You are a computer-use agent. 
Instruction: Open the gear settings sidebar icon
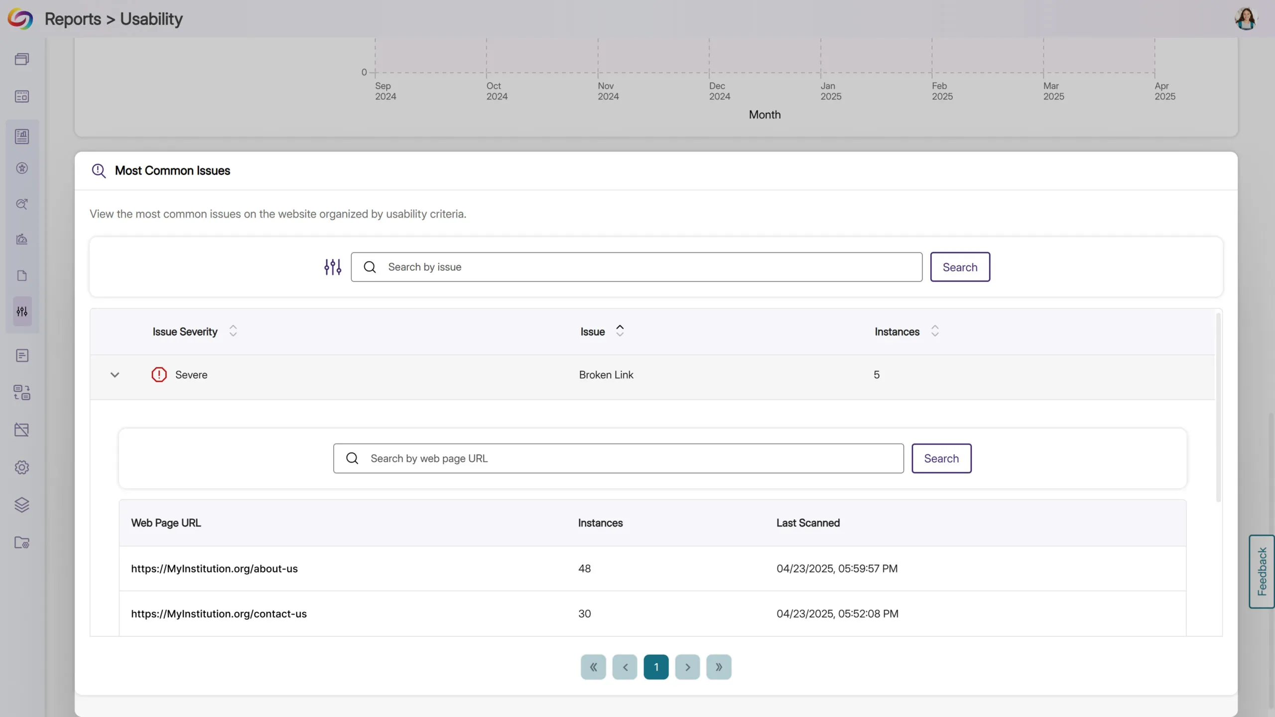(22, 467)
